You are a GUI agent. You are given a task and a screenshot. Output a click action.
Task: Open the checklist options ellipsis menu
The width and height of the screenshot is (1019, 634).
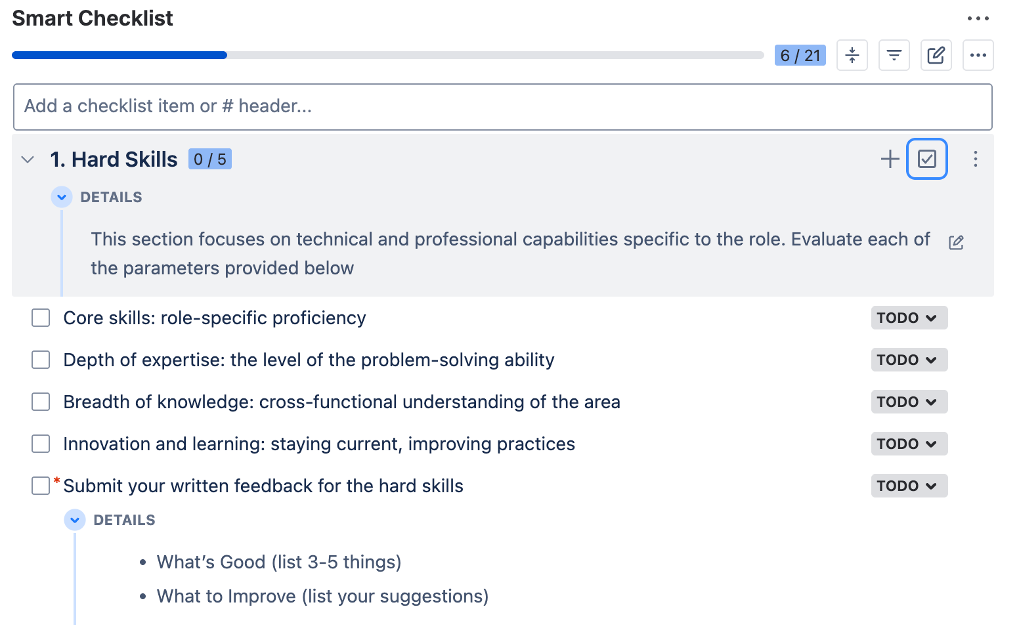[x=978, y=55]
